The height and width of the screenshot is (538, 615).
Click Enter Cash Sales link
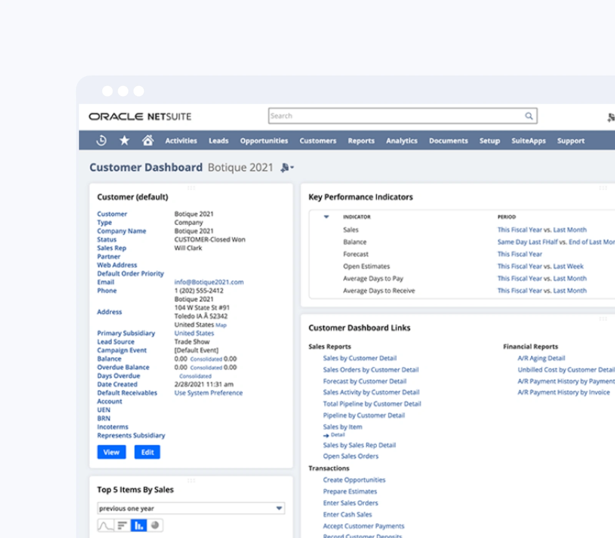347,515
